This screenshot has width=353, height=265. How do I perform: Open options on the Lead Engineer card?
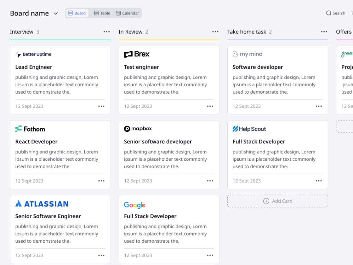pos(101,106)
